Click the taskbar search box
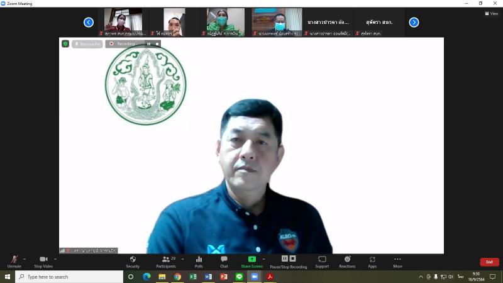Viewport: 503px width, 283px height. (69, 277)
